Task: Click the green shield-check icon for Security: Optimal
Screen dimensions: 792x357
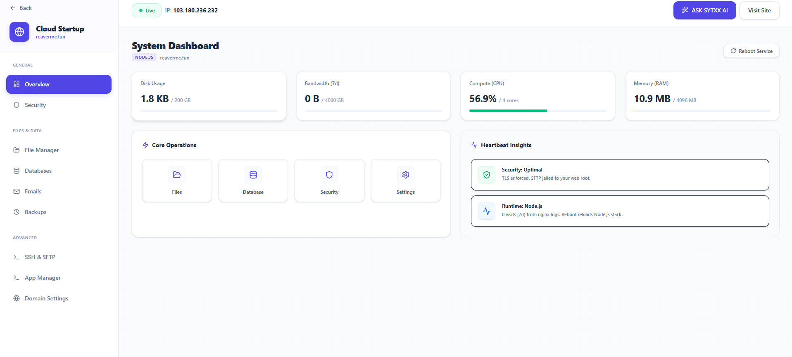Action: tap(487, 175)
